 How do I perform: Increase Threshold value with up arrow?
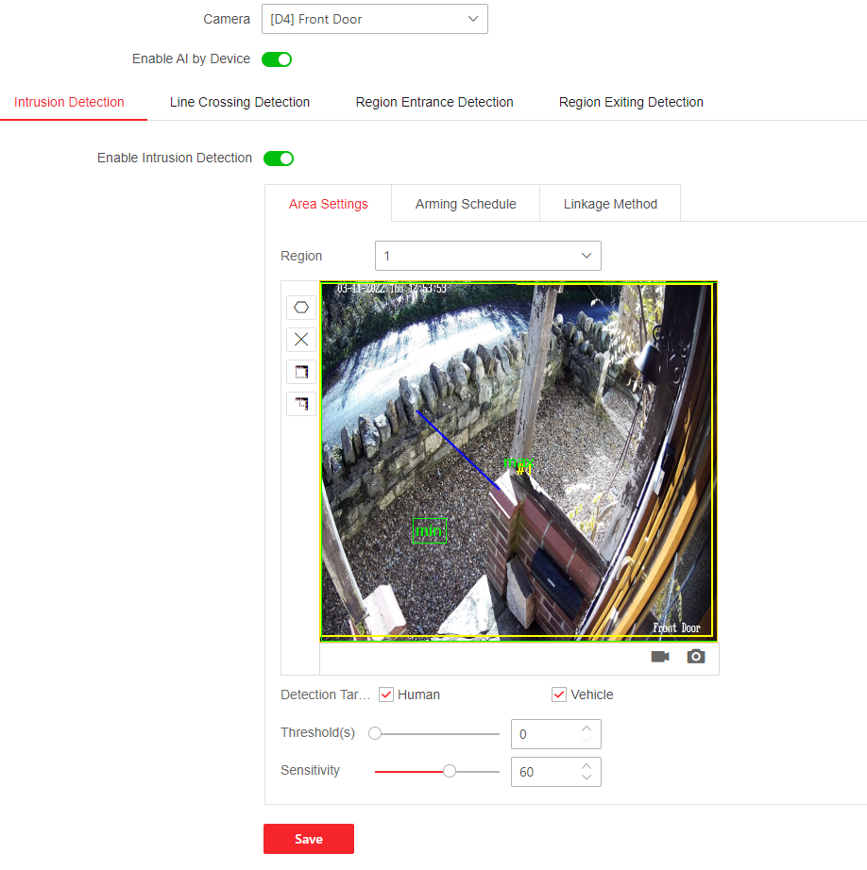coord(586,728)
